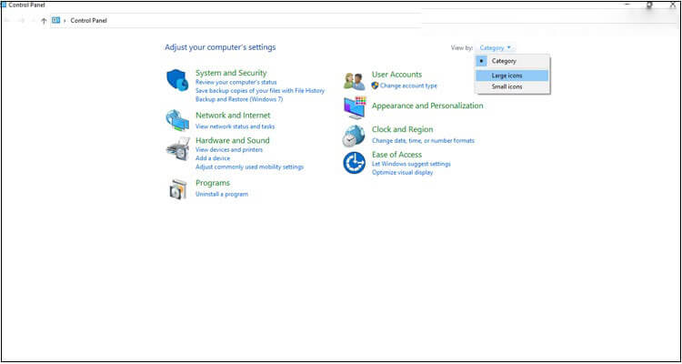The height and width of the screenshot is (364, 682).
Task: Open the Hardware and Sound heading
Action: click(232, 140)
